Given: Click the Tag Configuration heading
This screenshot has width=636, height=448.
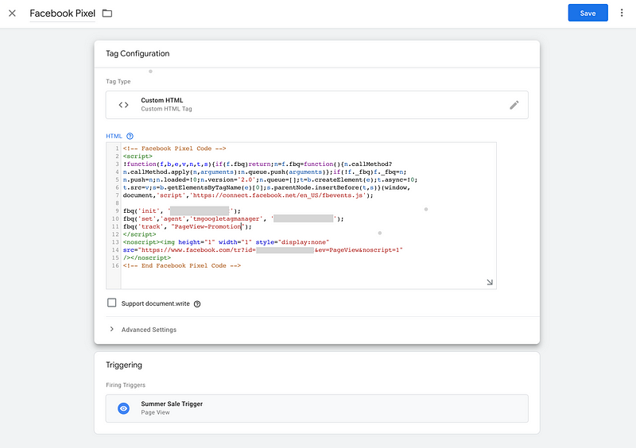Looking at the screenshot, I should point(138,53).
